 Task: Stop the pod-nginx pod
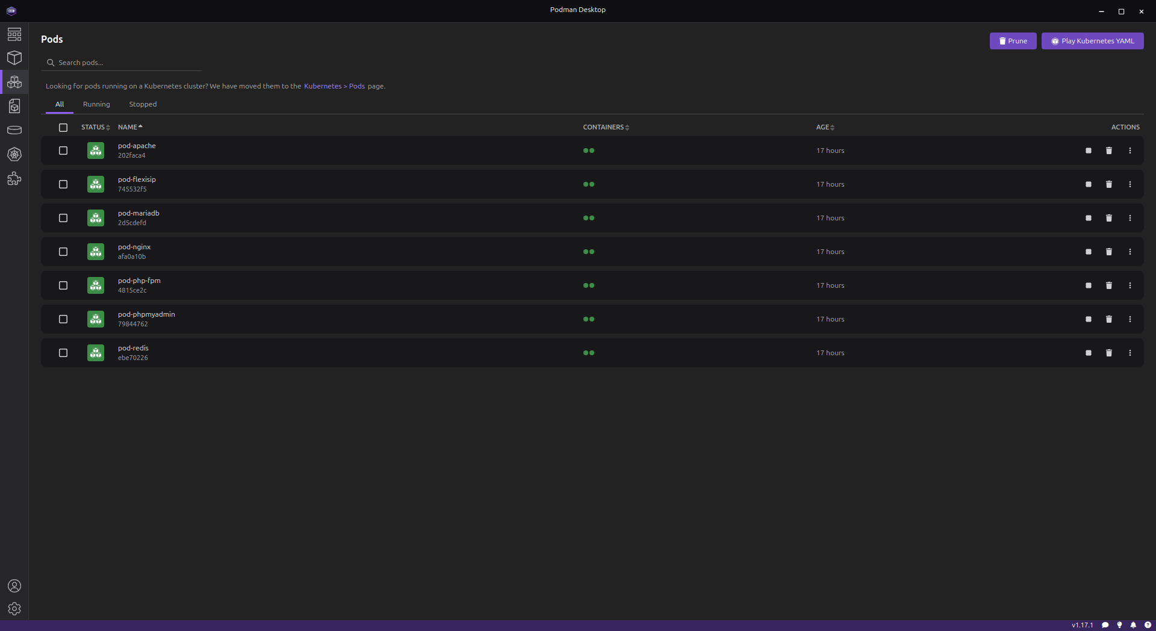tap(1088, 252)
